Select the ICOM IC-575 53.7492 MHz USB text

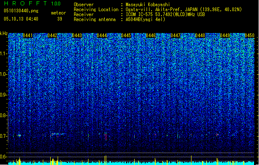[165, 14]
